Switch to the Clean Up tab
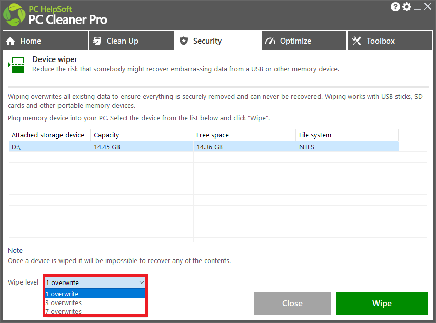This screenshot has width=436, height=323. [x=131, y=41]
